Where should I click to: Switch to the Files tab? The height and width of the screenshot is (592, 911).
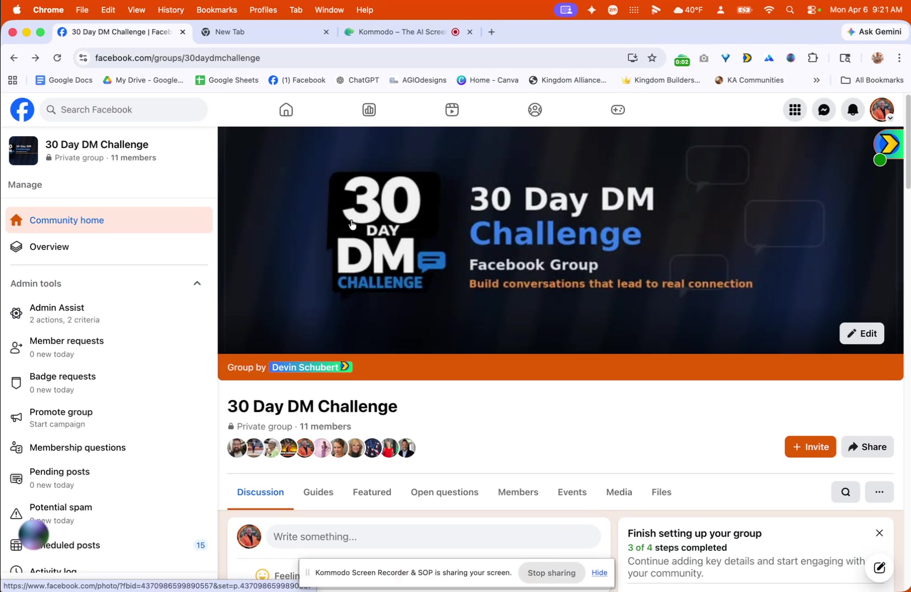[662, 492]
